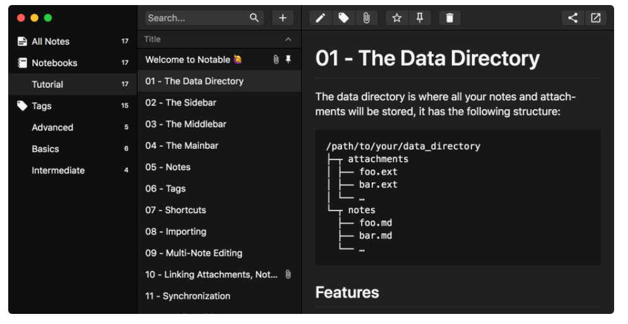
Task: Select note 01 - The Data Directory
Action: 219,81
